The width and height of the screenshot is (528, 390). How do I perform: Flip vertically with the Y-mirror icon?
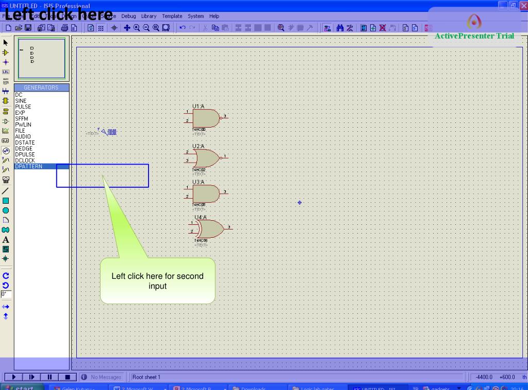click(x=6, y=316)
